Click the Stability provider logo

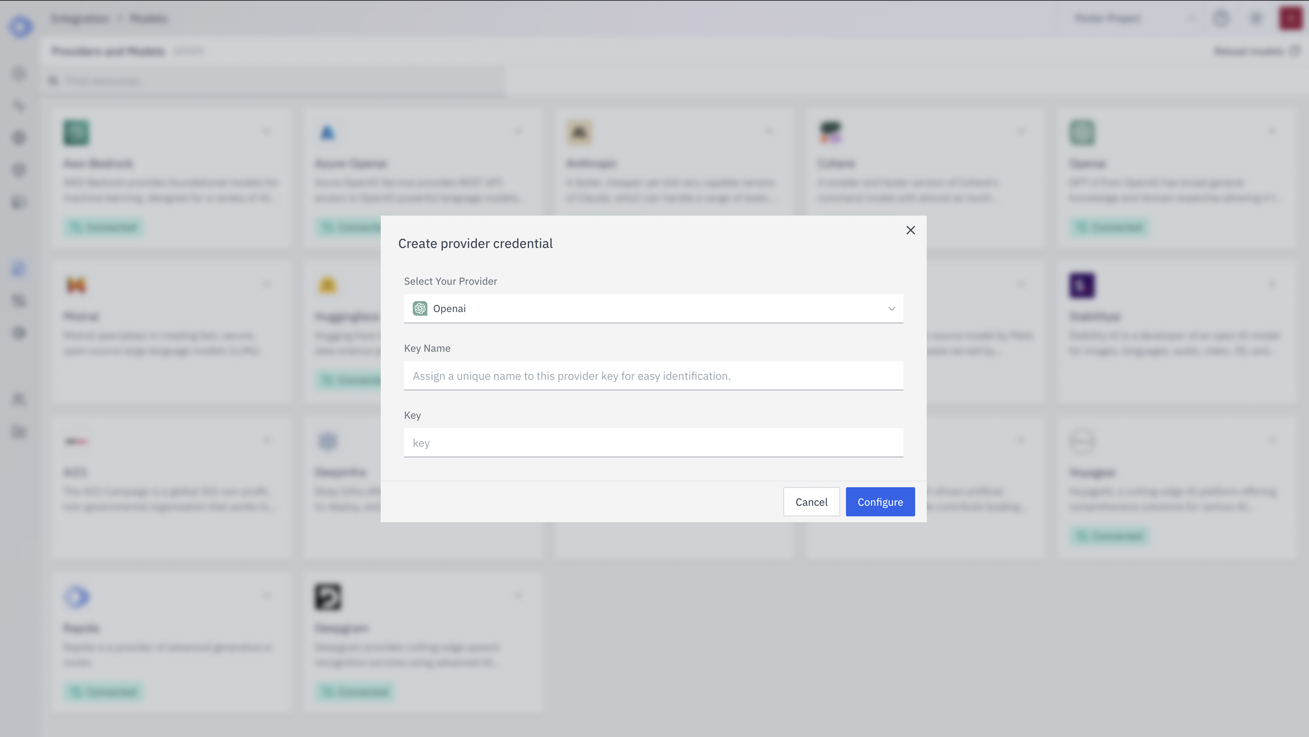[x=1082, y=285]
